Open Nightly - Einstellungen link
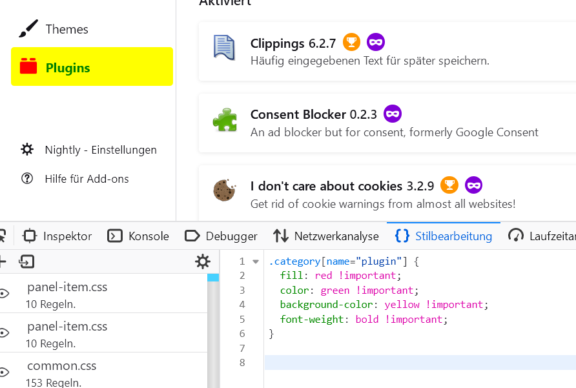This screenshot has width=576, height=388. point(100,150)
